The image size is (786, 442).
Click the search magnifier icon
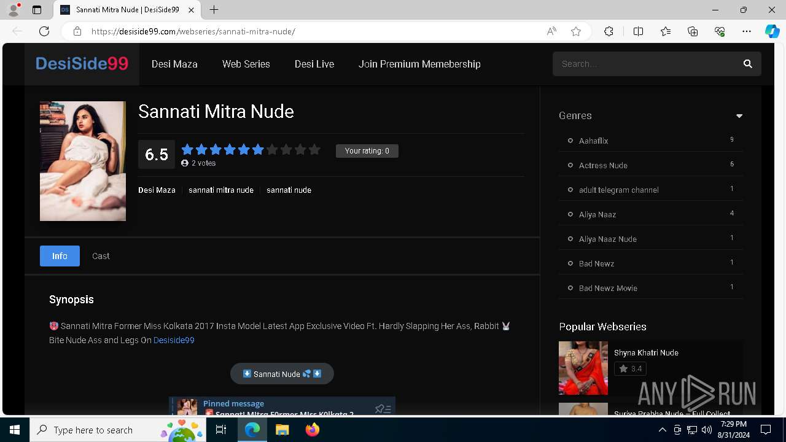(747, 64)
